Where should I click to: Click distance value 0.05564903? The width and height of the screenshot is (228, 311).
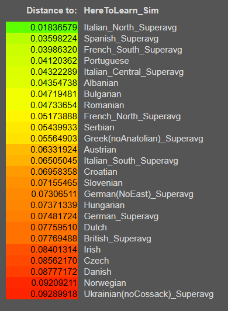click(54, 139)
